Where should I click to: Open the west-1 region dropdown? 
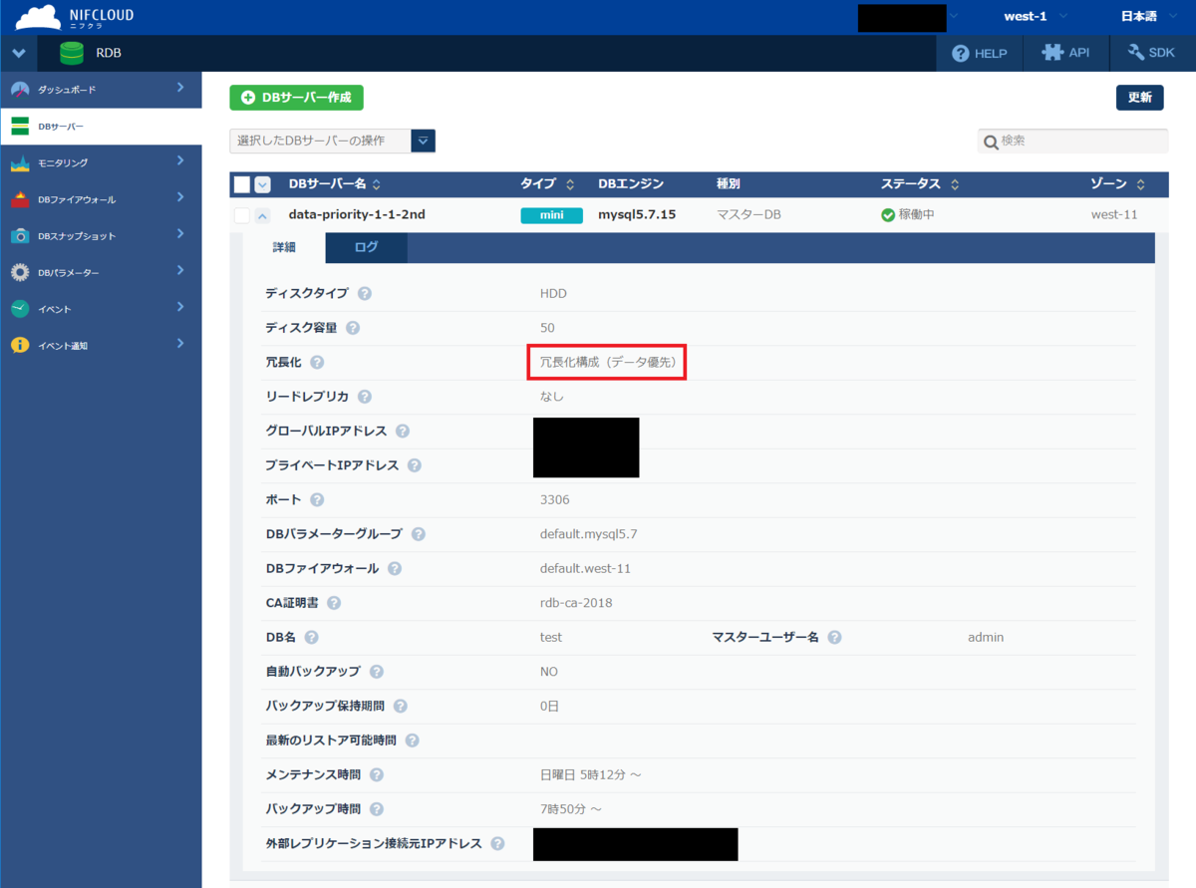(x=1035, y=17)
